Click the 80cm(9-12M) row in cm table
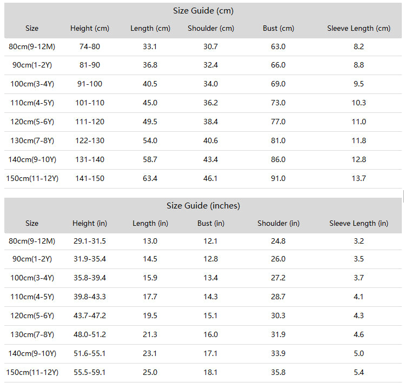The height and width of the screenshot is (383, 404). pos(203,47)
